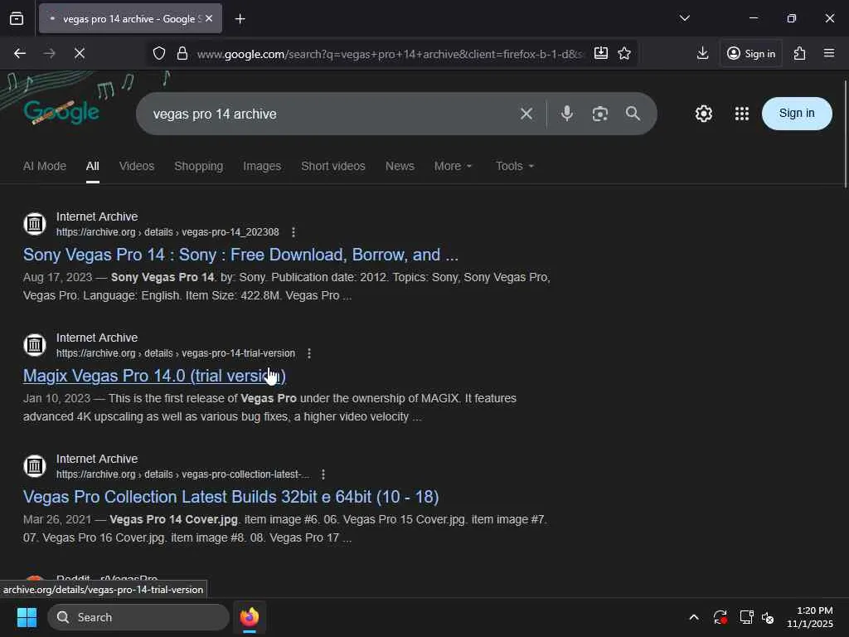
Task: Switch to Short videos tab
Action: 333,166
